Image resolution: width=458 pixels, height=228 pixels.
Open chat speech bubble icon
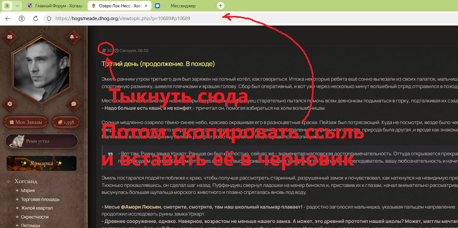coord(74,104)
